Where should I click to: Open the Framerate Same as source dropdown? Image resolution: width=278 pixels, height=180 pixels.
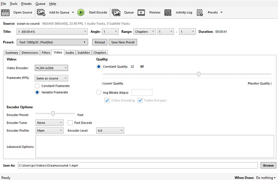point(51,78)
